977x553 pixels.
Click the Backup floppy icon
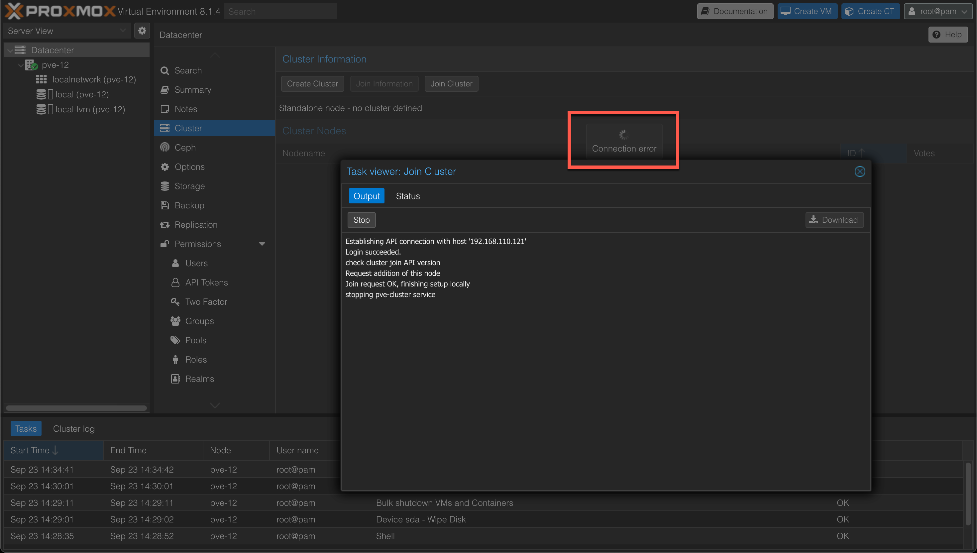coord(164,205)
